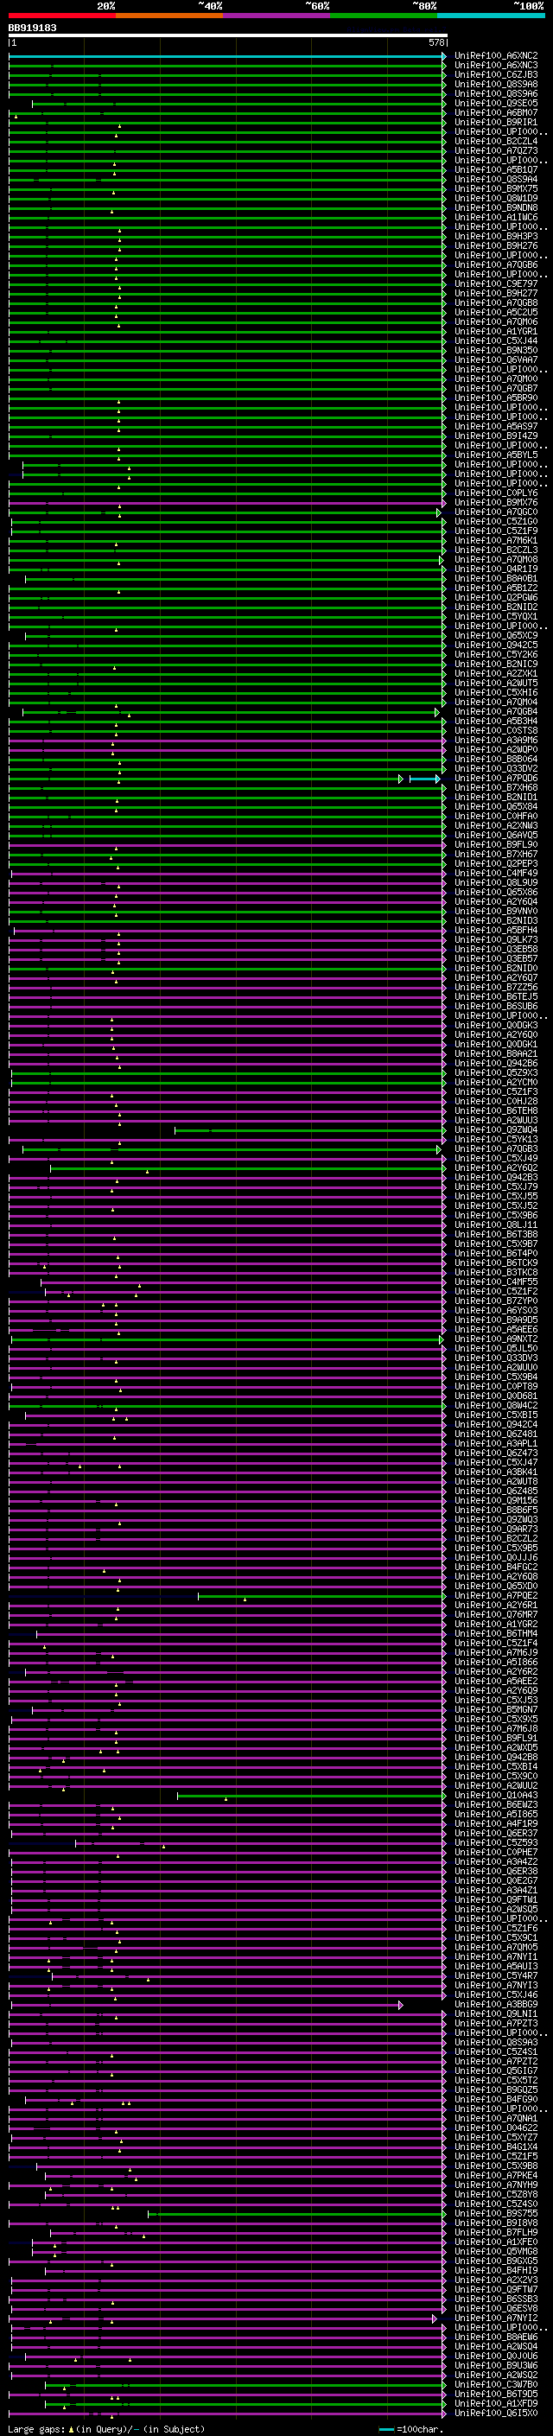
Task: Click the short cyan segment beside UniRef100_A7PQD6
Action: click(x=424, y=779)
